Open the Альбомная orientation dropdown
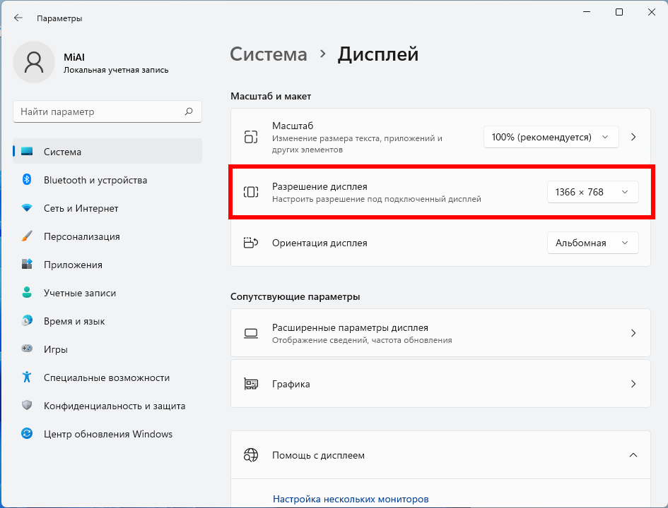Viewport: 668px width, 508px height. [x=592, y=243]
